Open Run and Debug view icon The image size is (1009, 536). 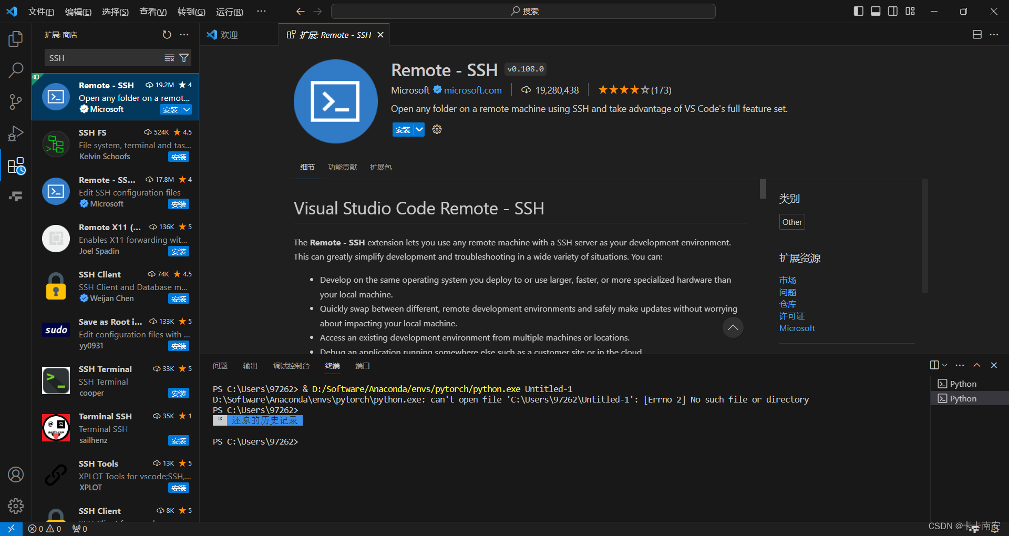pyautogui.click(x=16, y=133)
